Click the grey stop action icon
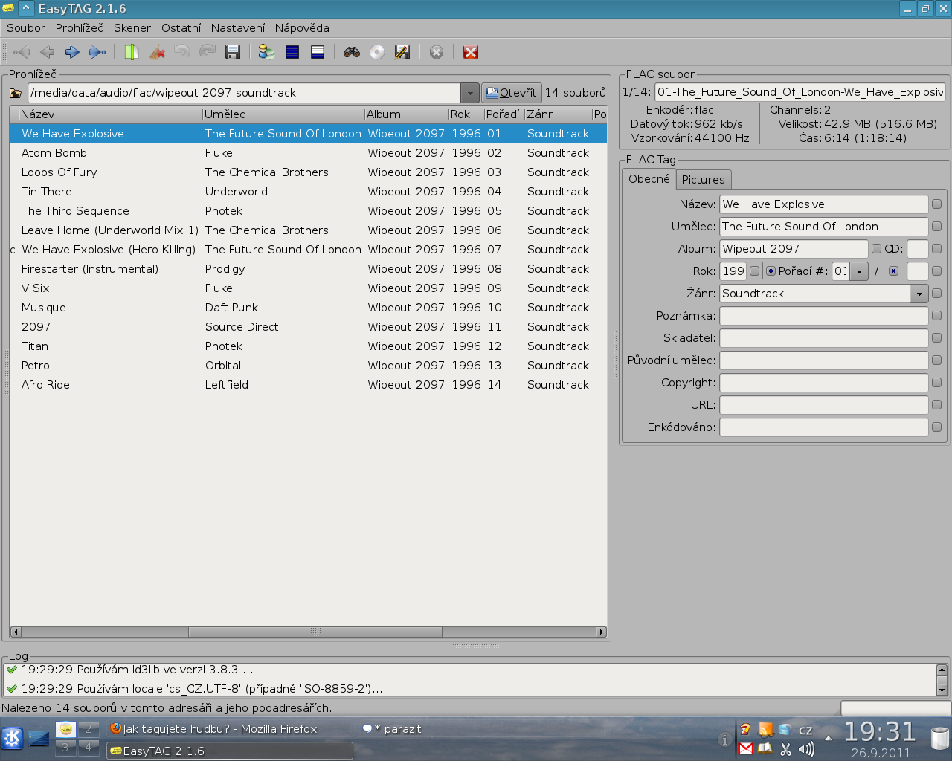Viewport: 952px width, 761px height. pos(437,52)
